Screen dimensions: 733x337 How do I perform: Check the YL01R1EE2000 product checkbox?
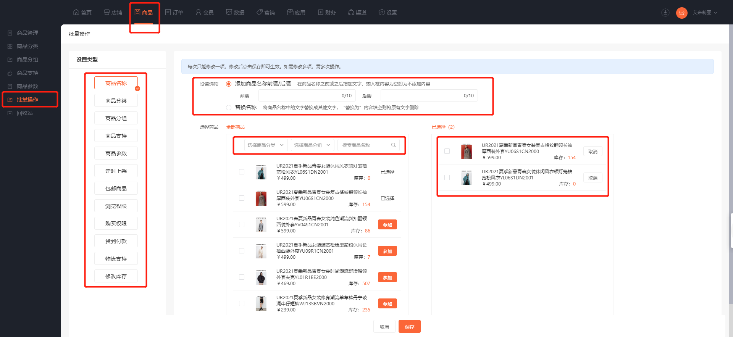(242, 277)
